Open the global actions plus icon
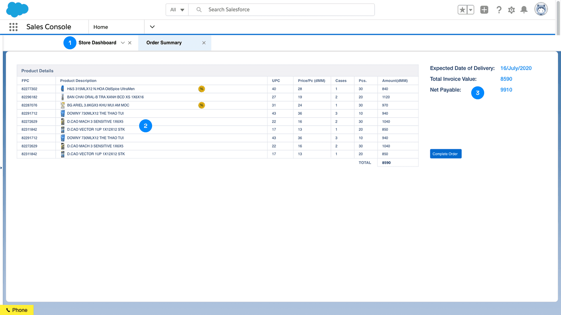Screen dimensions: 561x315 click(484, 10)
